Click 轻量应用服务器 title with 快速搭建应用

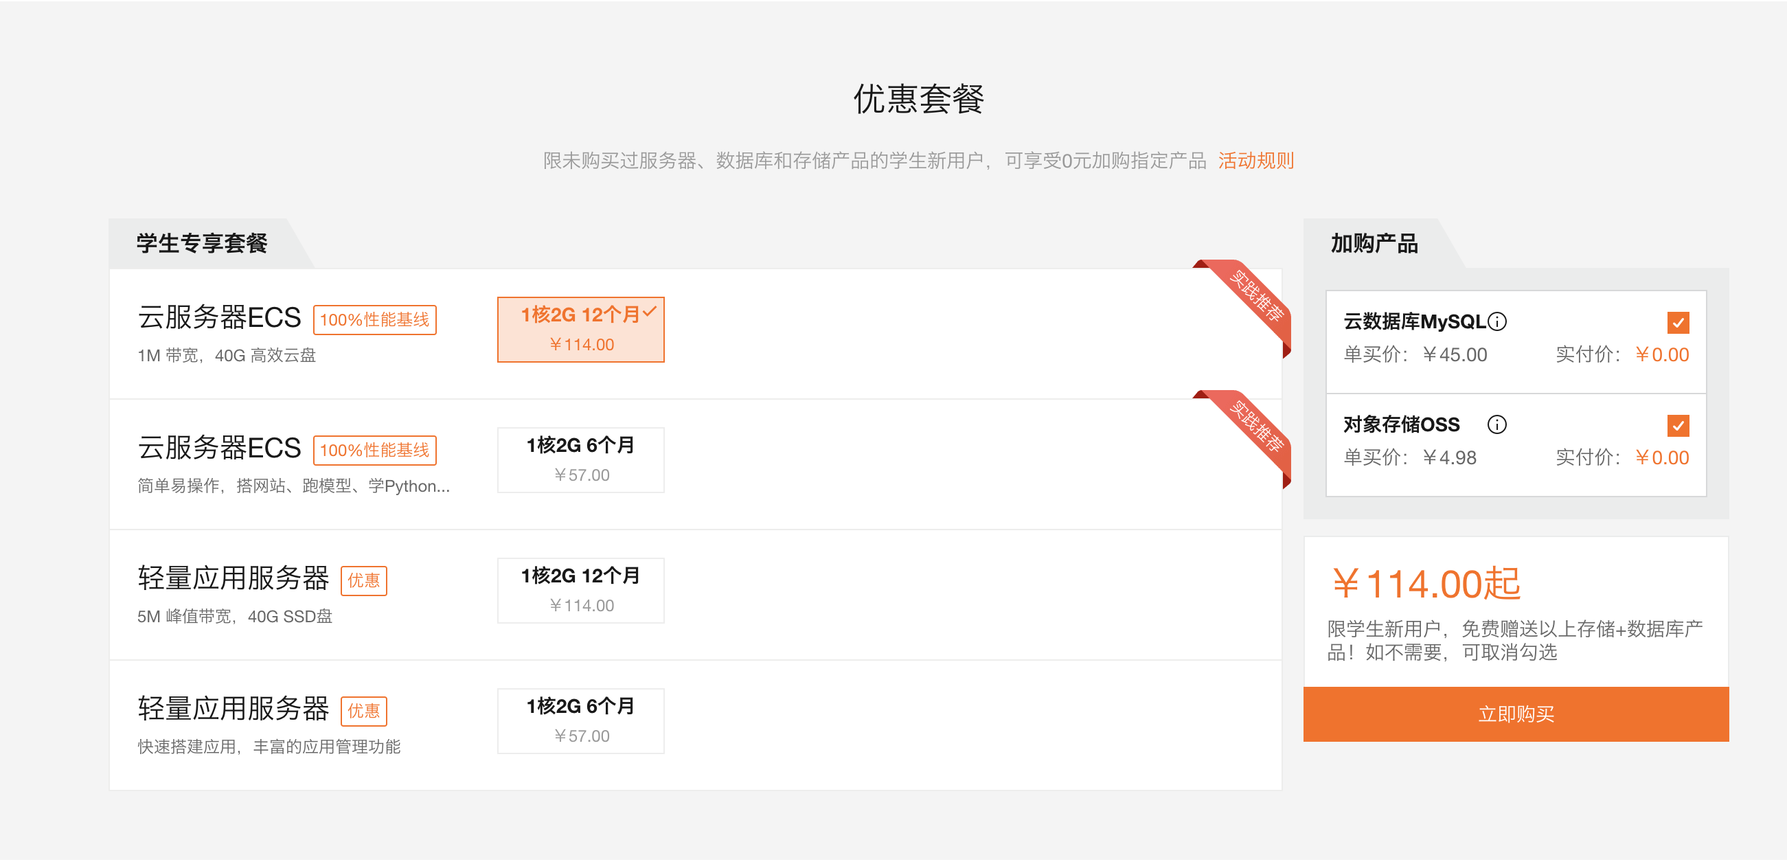233,710
